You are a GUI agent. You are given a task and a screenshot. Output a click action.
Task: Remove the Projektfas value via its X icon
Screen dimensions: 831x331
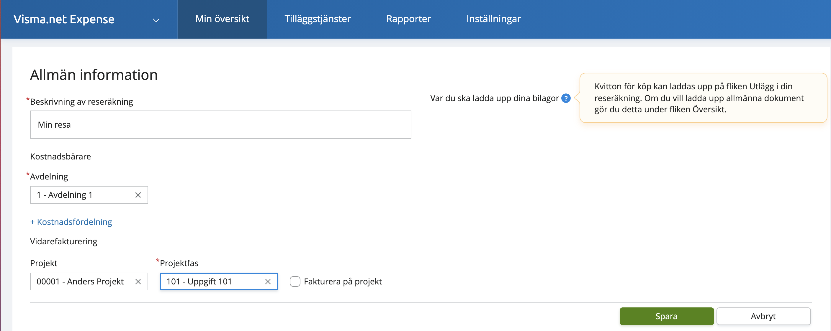tap(268, 281)
